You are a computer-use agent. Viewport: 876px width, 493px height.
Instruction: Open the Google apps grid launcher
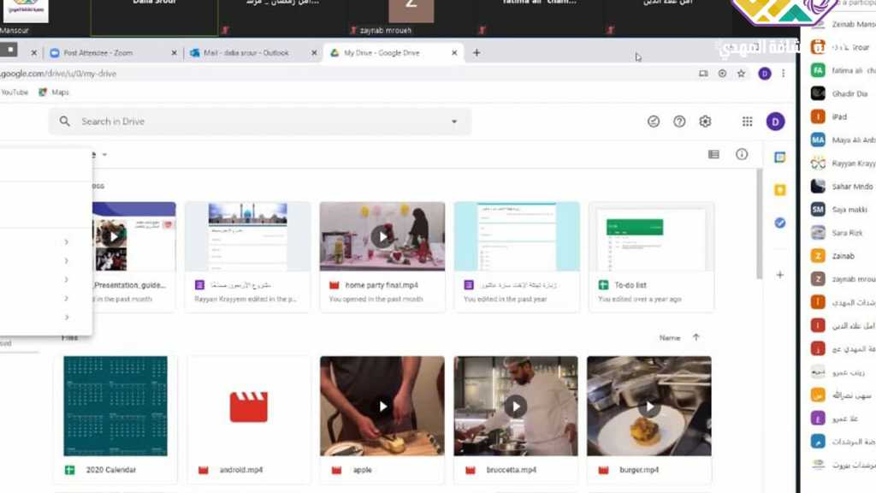pyautogui.click(x=748, y=122)
